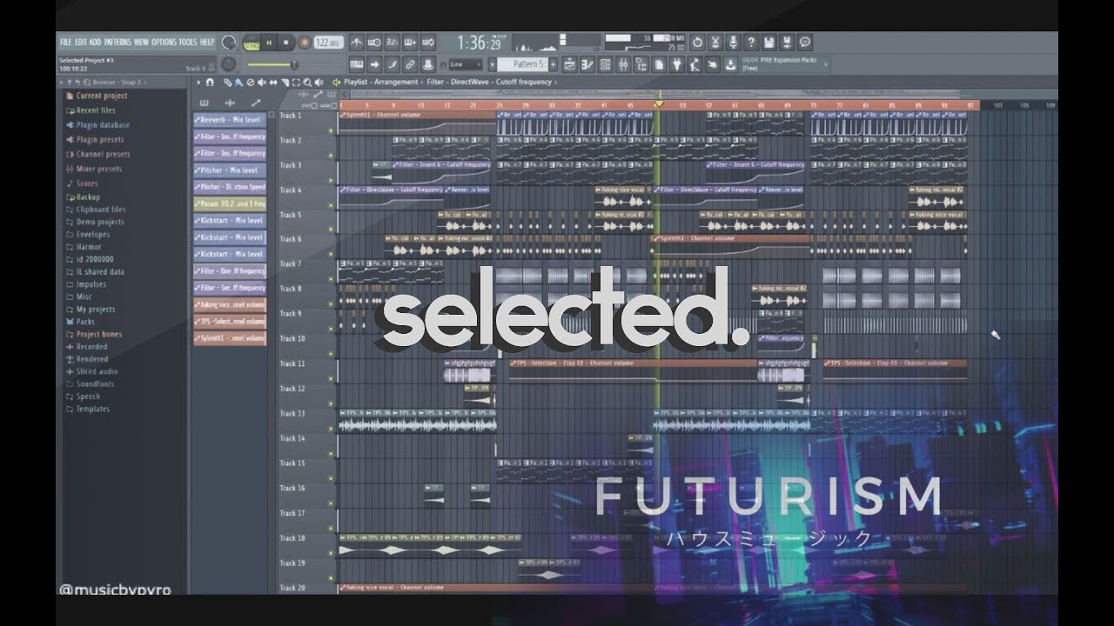Select the Draw pencil tool in playlist
1114x626 pixels.
tap(227, 82)
